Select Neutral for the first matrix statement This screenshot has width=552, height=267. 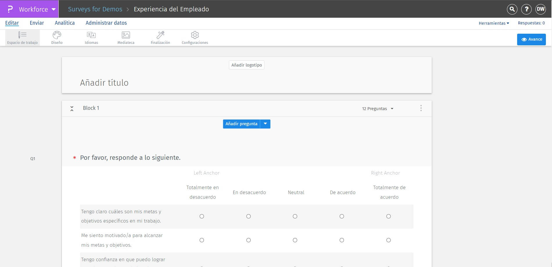click(x=295, y=216)
